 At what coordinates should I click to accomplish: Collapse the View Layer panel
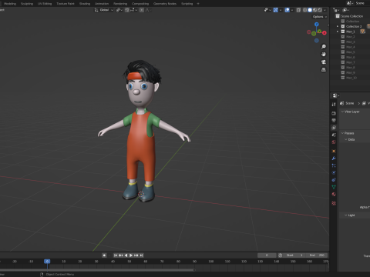click(342, 112)
